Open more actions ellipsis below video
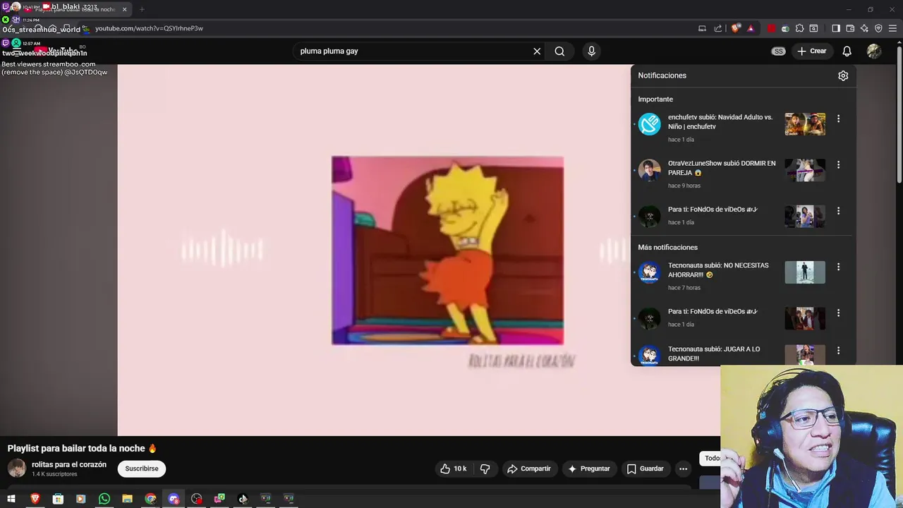 click(x=683, y=468)
